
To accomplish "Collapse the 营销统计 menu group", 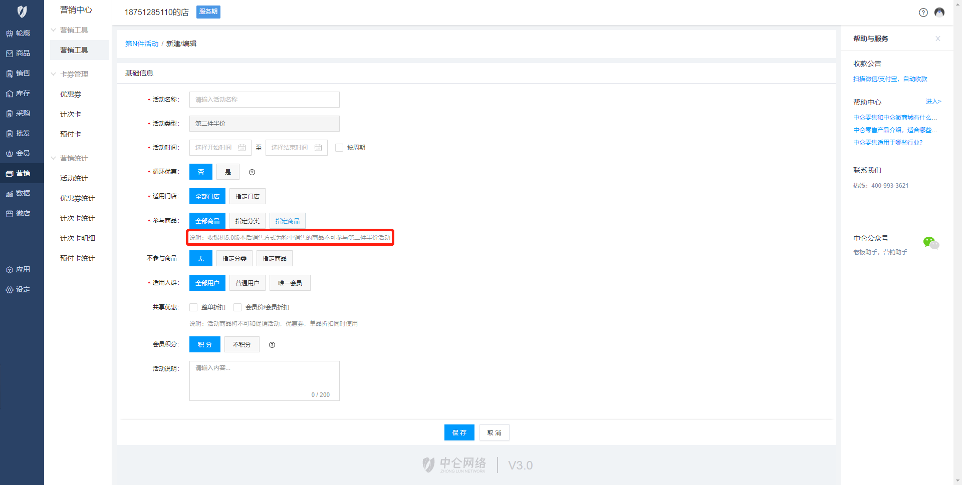I will click(54, 158).
